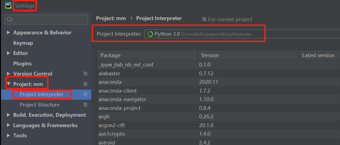Viewport: 340px width, 145px height.
Task: Click the copy icon beside Project Structure
Action: (x=86, y=105)
